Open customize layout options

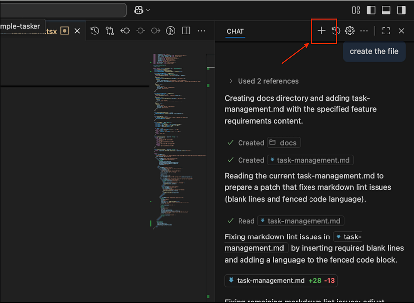(356, 10)
